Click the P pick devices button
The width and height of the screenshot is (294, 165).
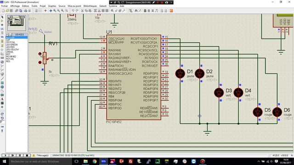click(7, 35)
